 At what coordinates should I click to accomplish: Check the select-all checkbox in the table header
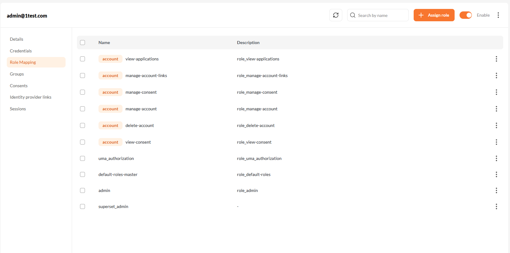tap(82, 43)
